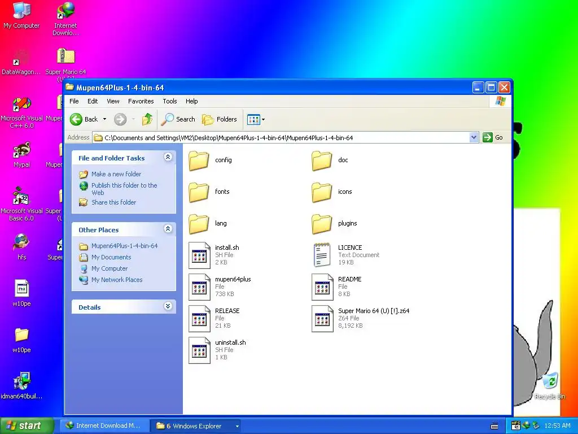Click the green Back arrow
This screenshot has width=578, height=434.
coord(76,119)
